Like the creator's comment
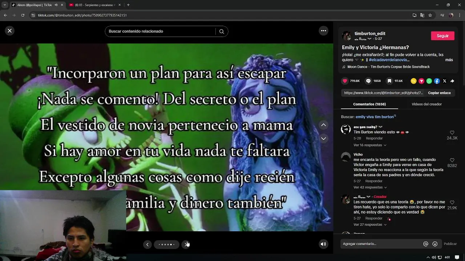The height and width of the screenshot is (261, 465). coord(452,203)
